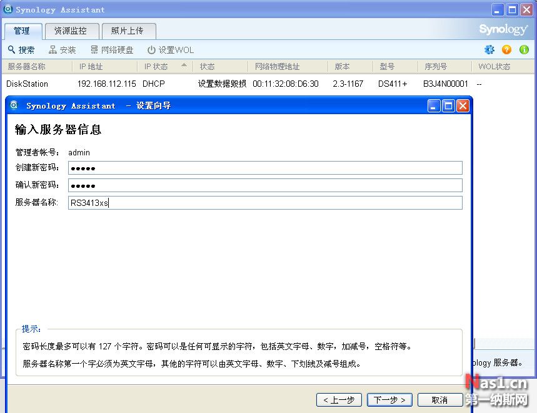Click MAC address 00:11:32:08:D6:30
The image size is (537, 413).
coord(286,84)
